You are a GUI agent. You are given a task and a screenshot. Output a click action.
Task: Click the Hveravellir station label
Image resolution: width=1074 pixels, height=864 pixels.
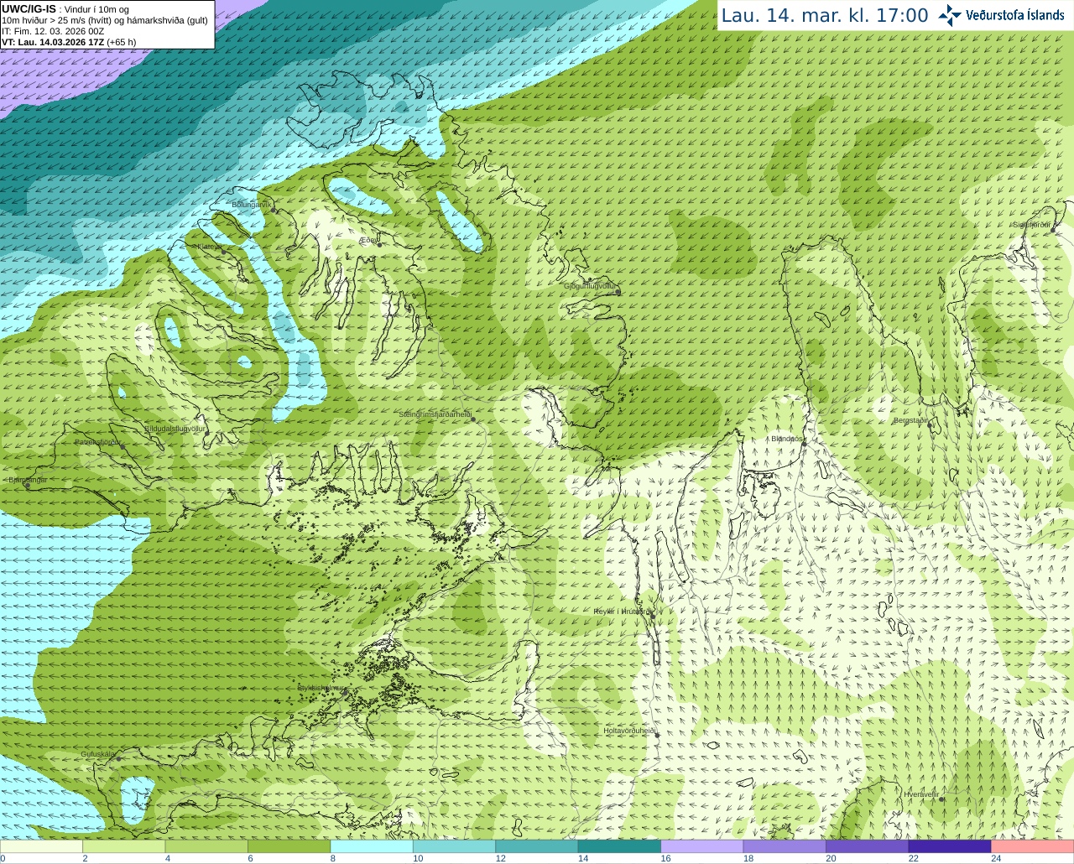tap(921, 794)
